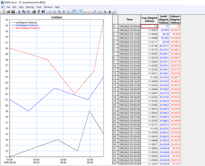Open the Window menu
This screenshot has height=166, width=205.
[48, 7]
